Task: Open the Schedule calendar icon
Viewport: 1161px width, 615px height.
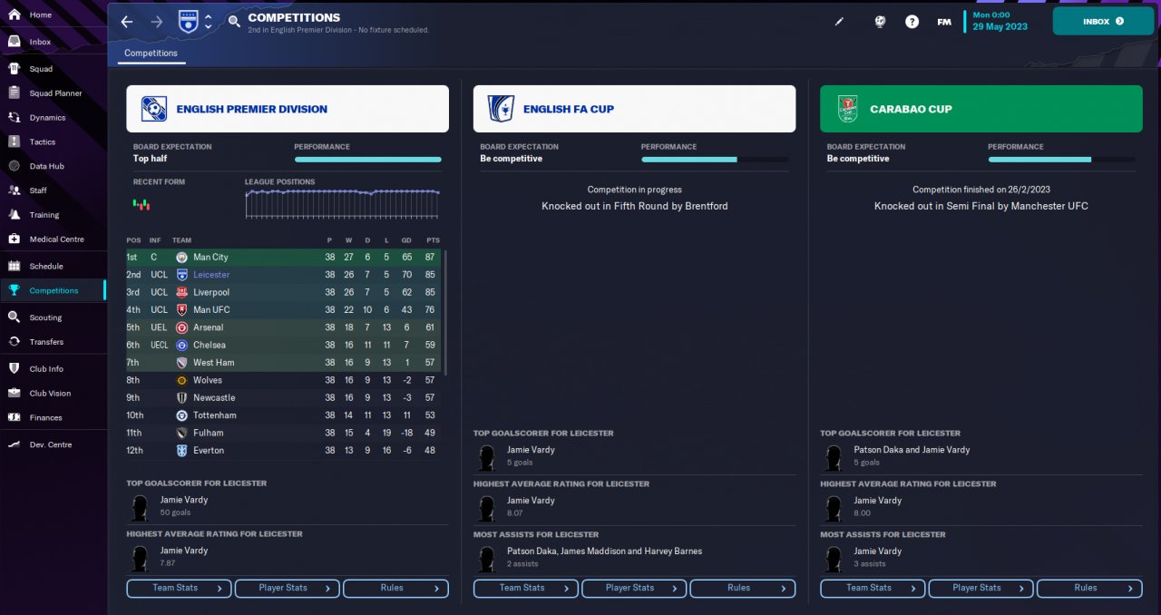Action: 14,267
